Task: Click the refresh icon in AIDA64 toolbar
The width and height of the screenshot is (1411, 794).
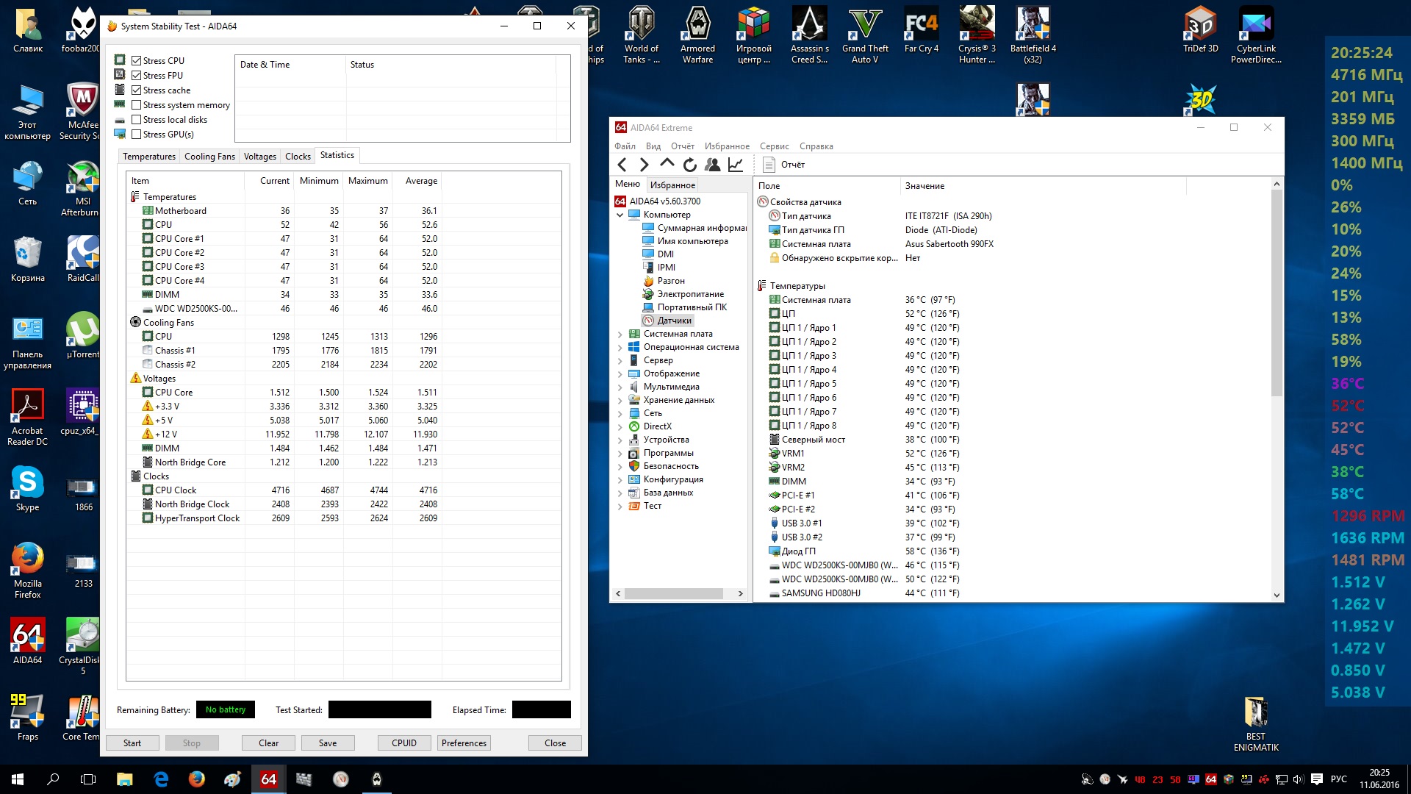Action: click(689, 165)
